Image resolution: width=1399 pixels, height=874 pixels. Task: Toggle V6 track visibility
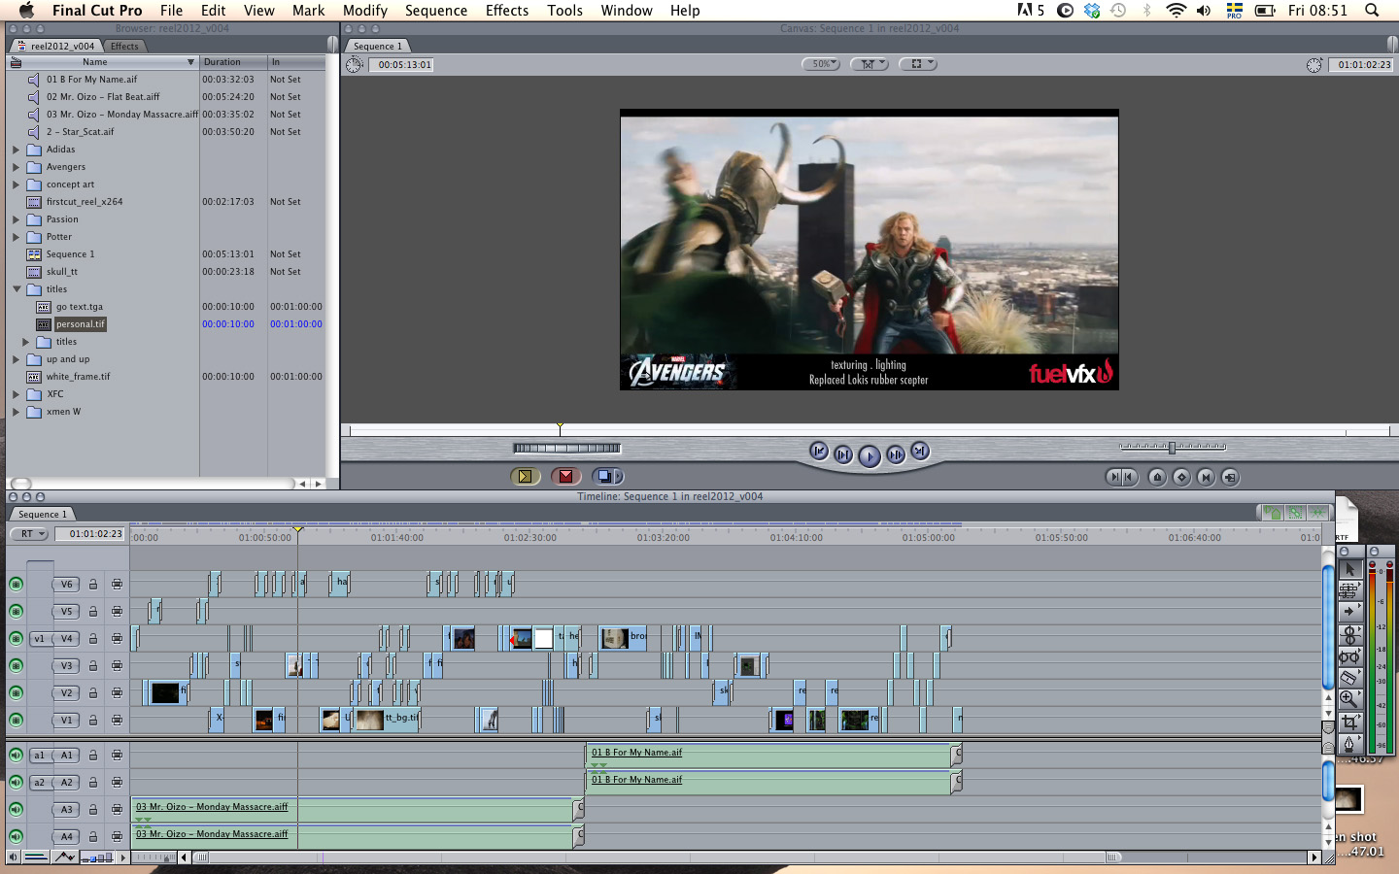coord(17,584)
